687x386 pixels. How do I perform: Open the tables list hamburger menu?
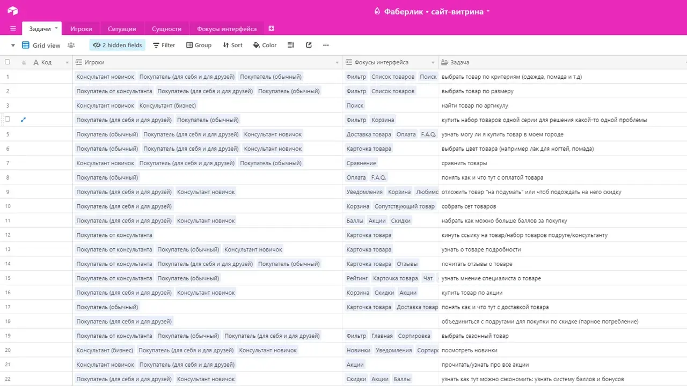pyautogui.click(x=13, y=28)
